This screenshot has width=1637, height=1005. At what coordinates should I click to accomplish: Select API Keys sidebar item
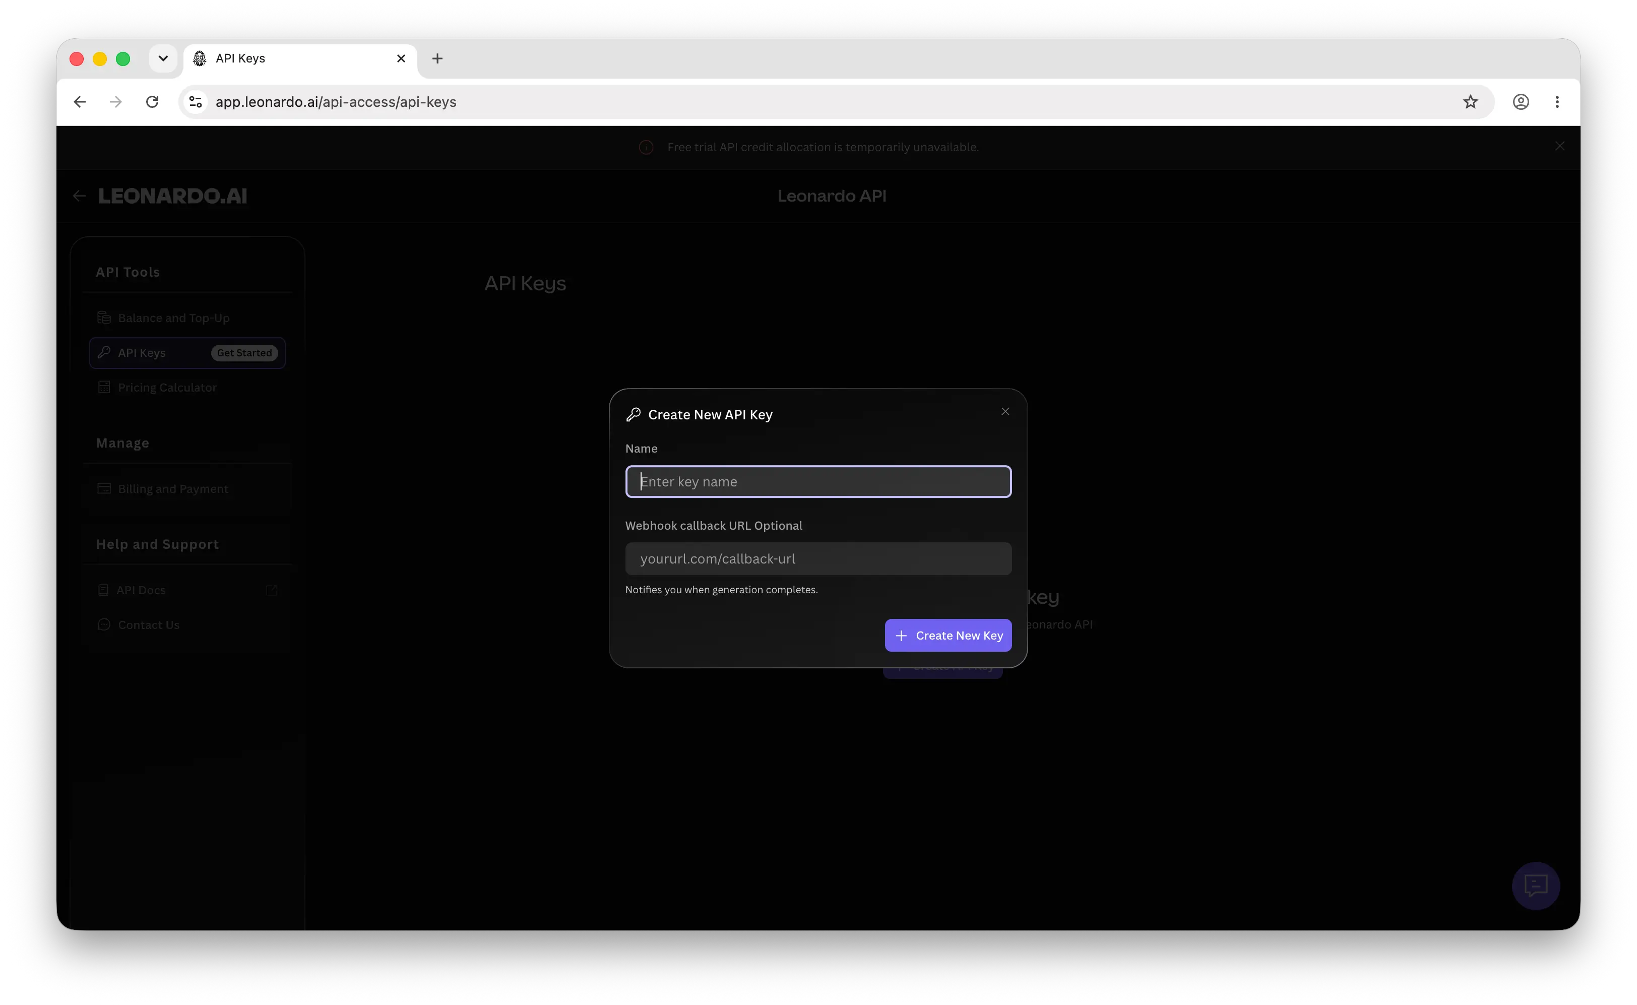(x=187, y=353)
